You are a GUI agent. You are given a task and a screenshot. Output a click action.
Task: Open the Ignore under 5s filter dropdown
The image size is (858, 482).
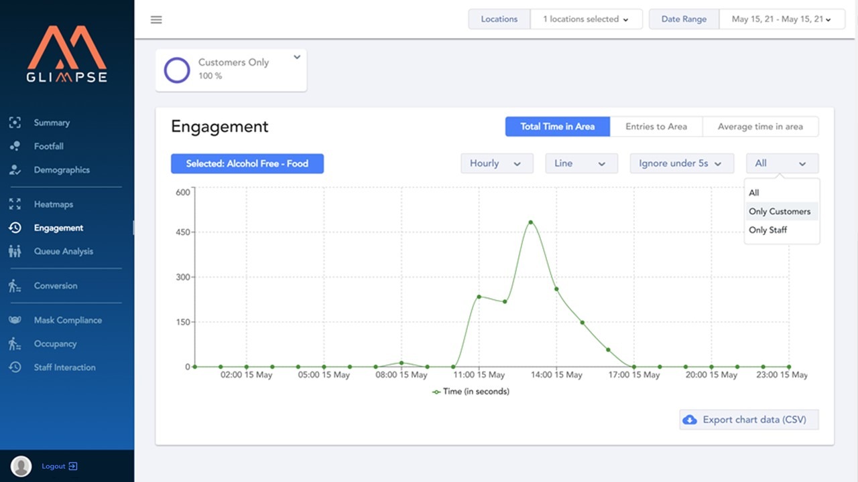[x=681, y=163]
